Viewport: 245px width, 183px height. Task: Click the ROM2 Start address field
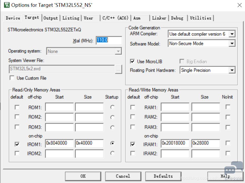[x=59, y=117]
